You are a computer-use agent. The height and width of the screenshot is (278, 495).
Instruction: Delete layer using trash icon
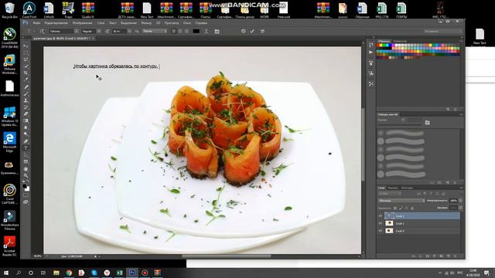click(x=455, y=256)
